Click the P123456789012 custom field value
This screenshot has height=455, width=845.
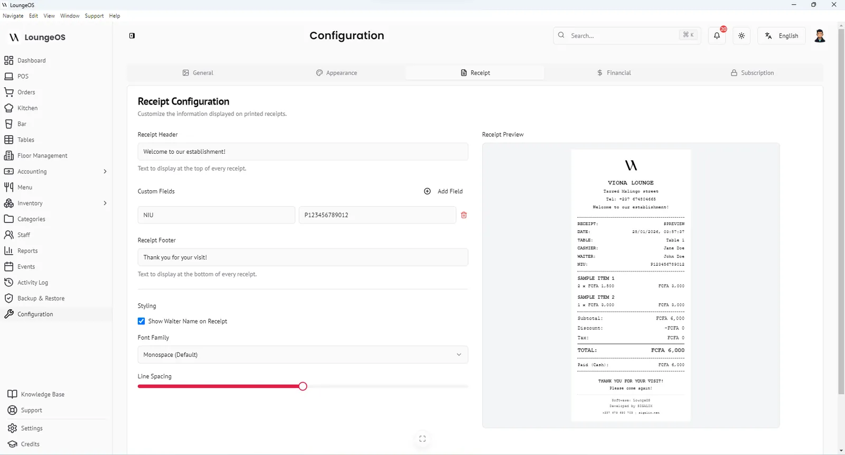pos(377,215)
